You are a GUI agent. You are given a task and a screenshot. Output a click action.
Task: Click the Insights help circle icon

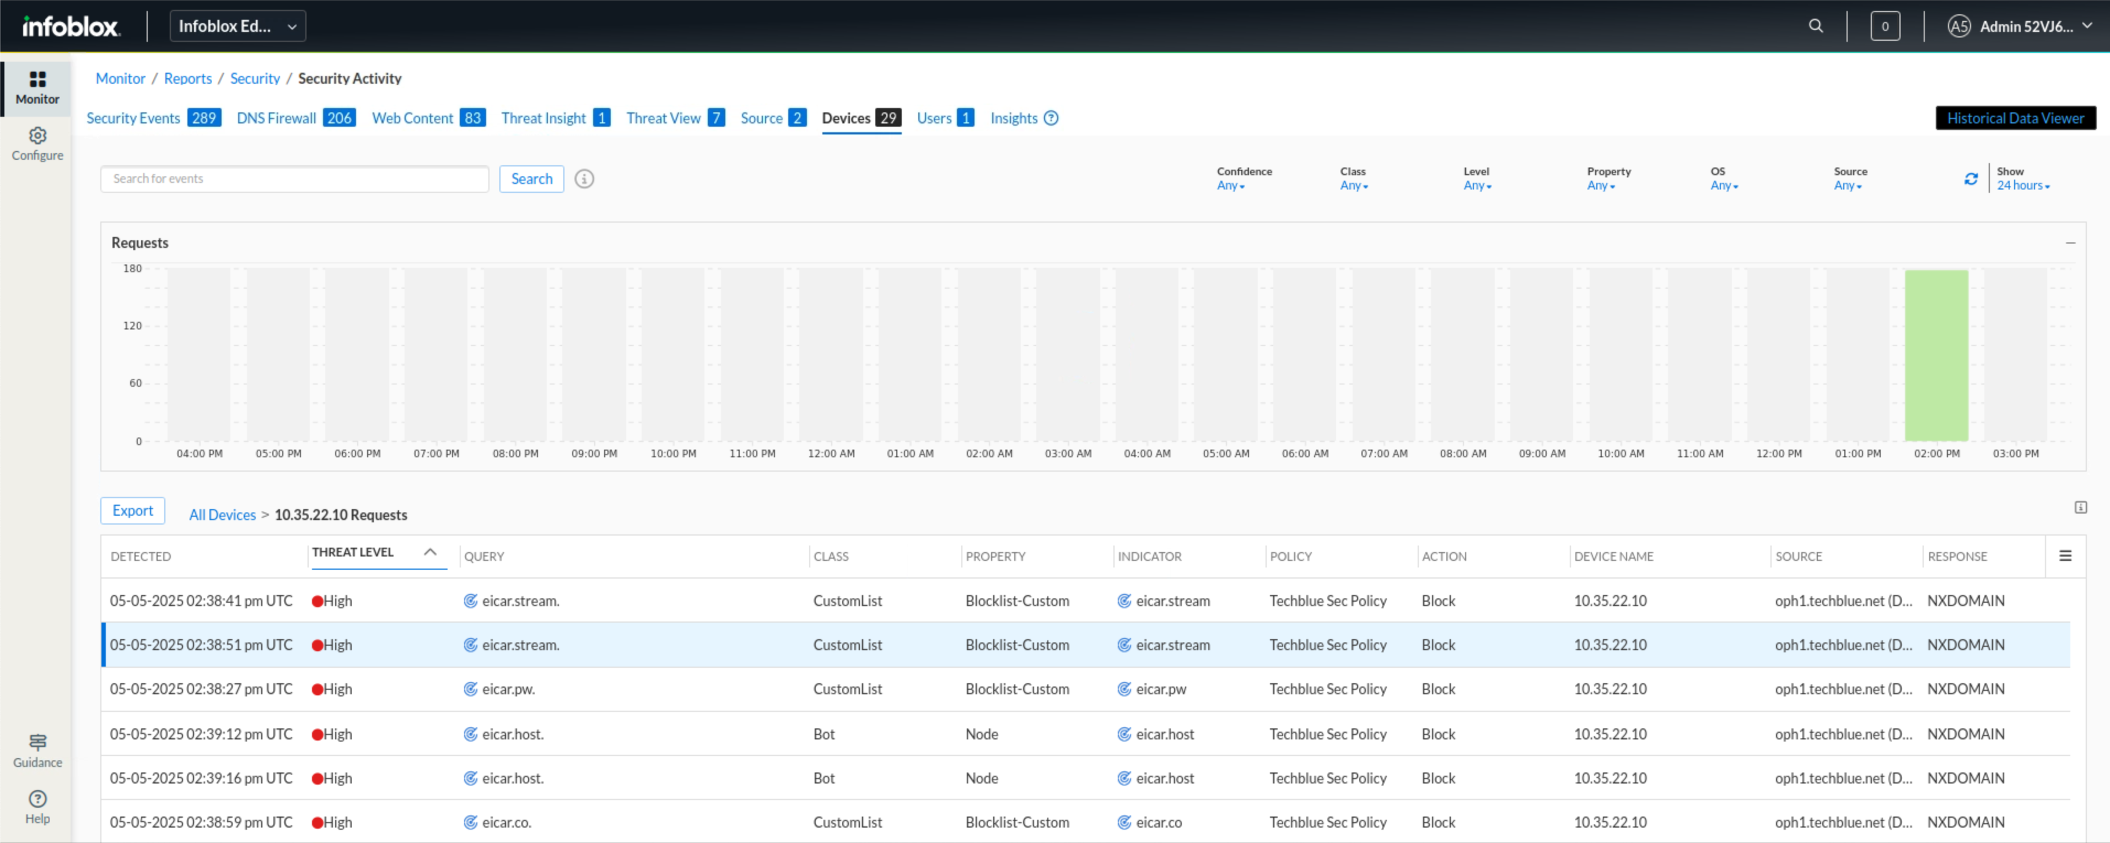coord(1051,118)
